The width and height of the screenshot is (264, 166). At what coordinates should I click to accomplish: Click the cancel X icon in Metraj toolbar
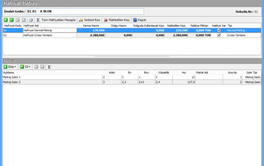42,67
